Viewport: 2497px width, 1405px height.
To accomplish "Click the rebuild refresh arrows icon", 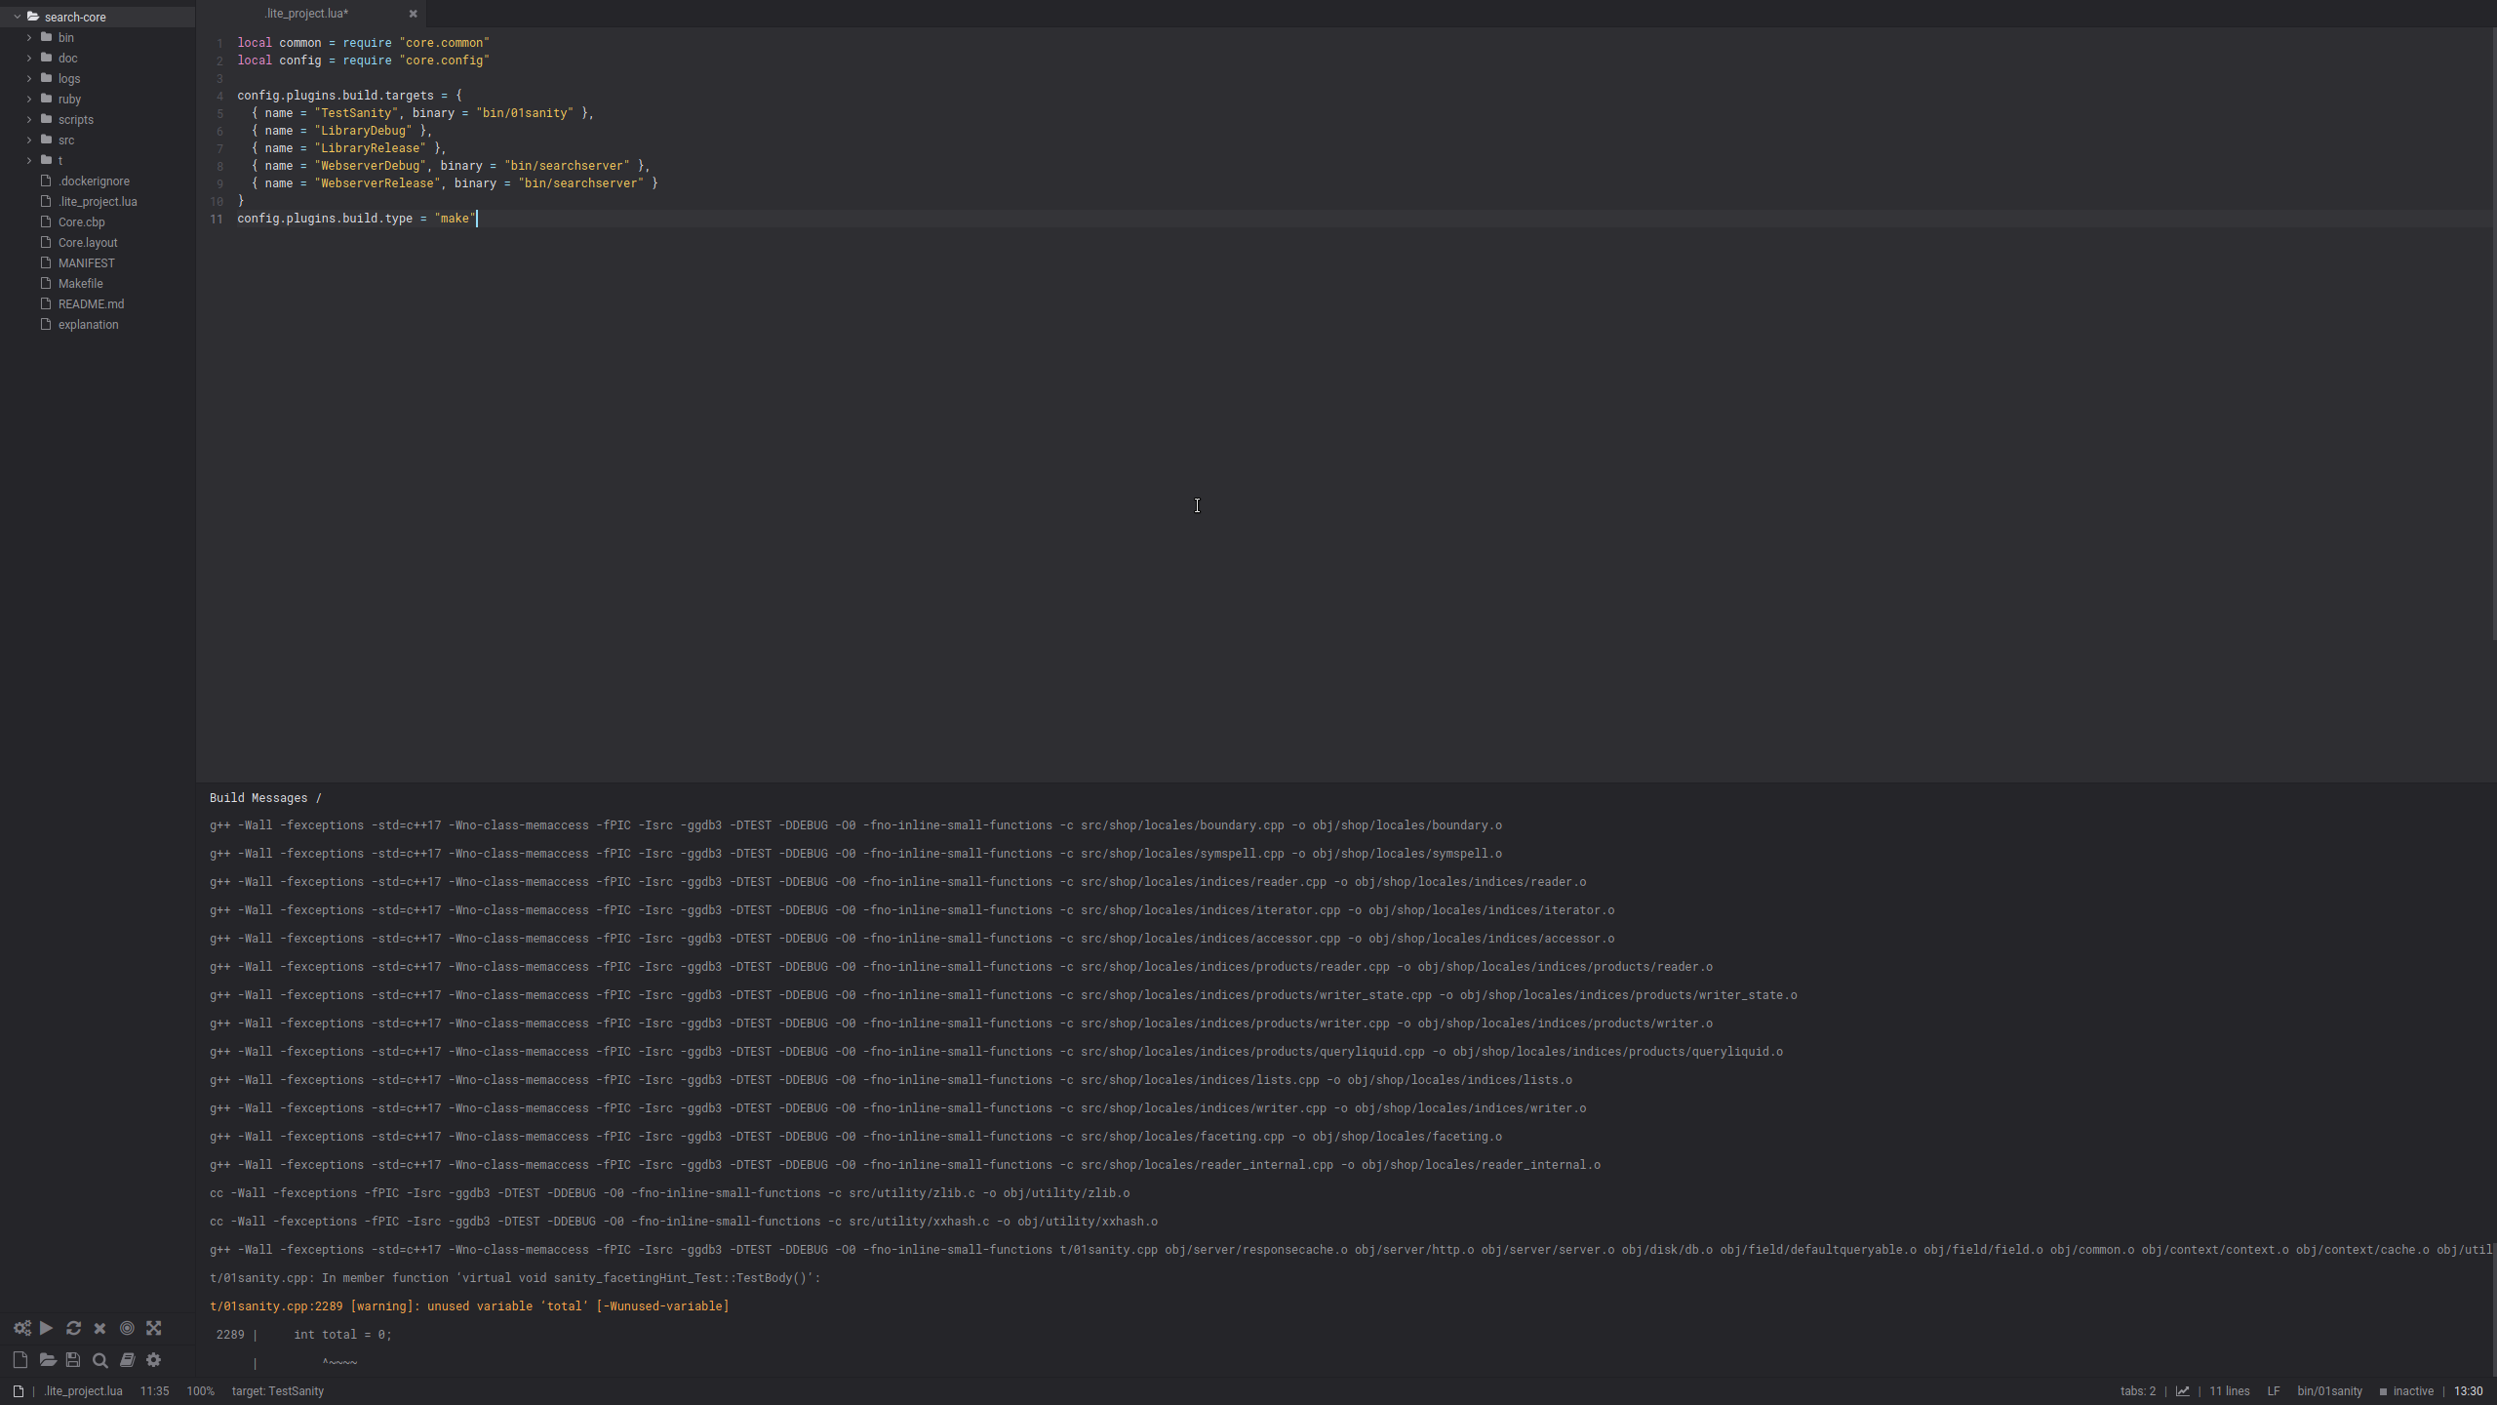I will pos(73,1328).
